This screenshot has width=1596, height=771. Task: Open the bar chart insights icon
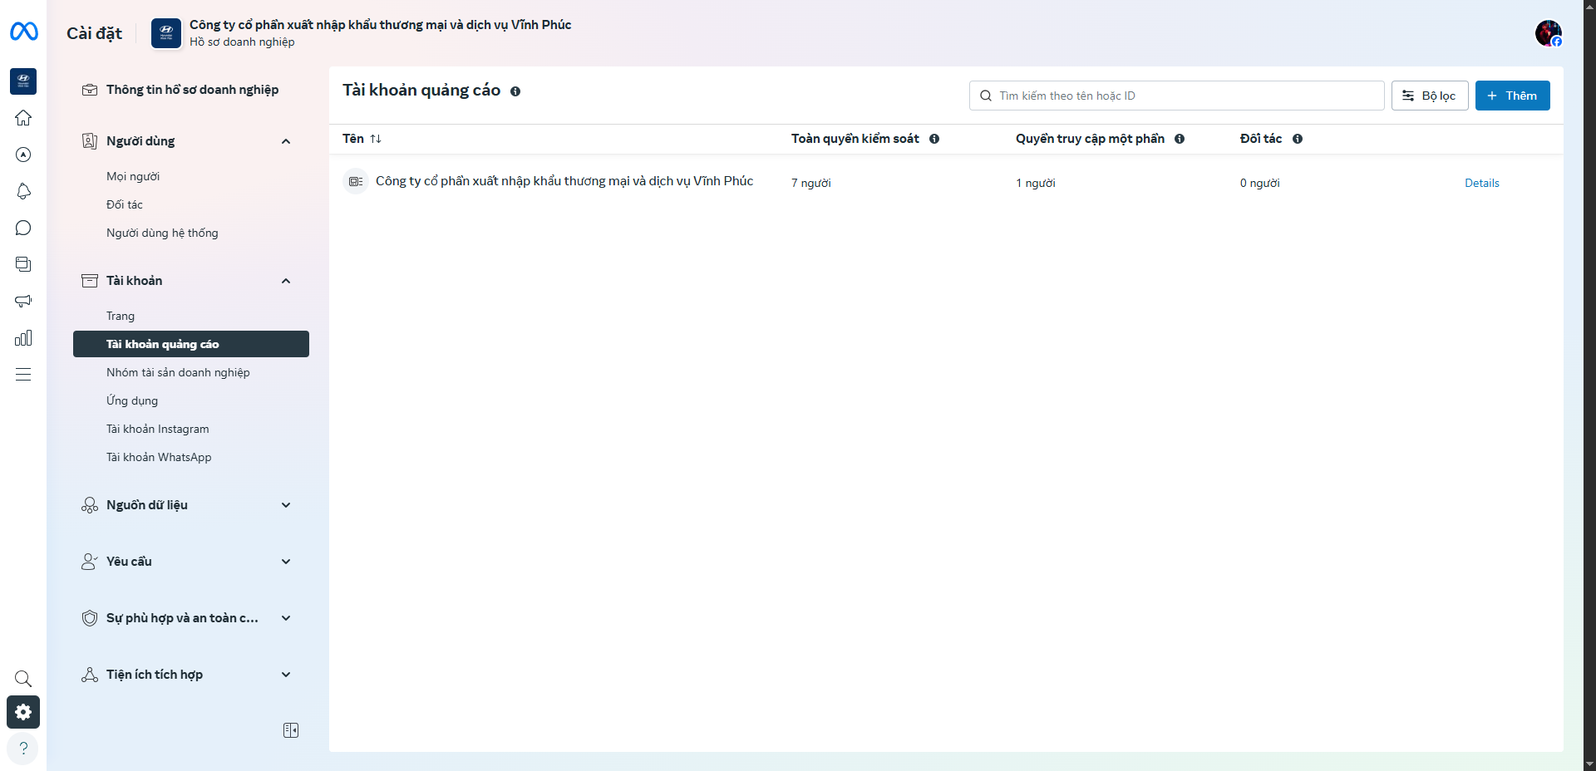coord(23,337)
